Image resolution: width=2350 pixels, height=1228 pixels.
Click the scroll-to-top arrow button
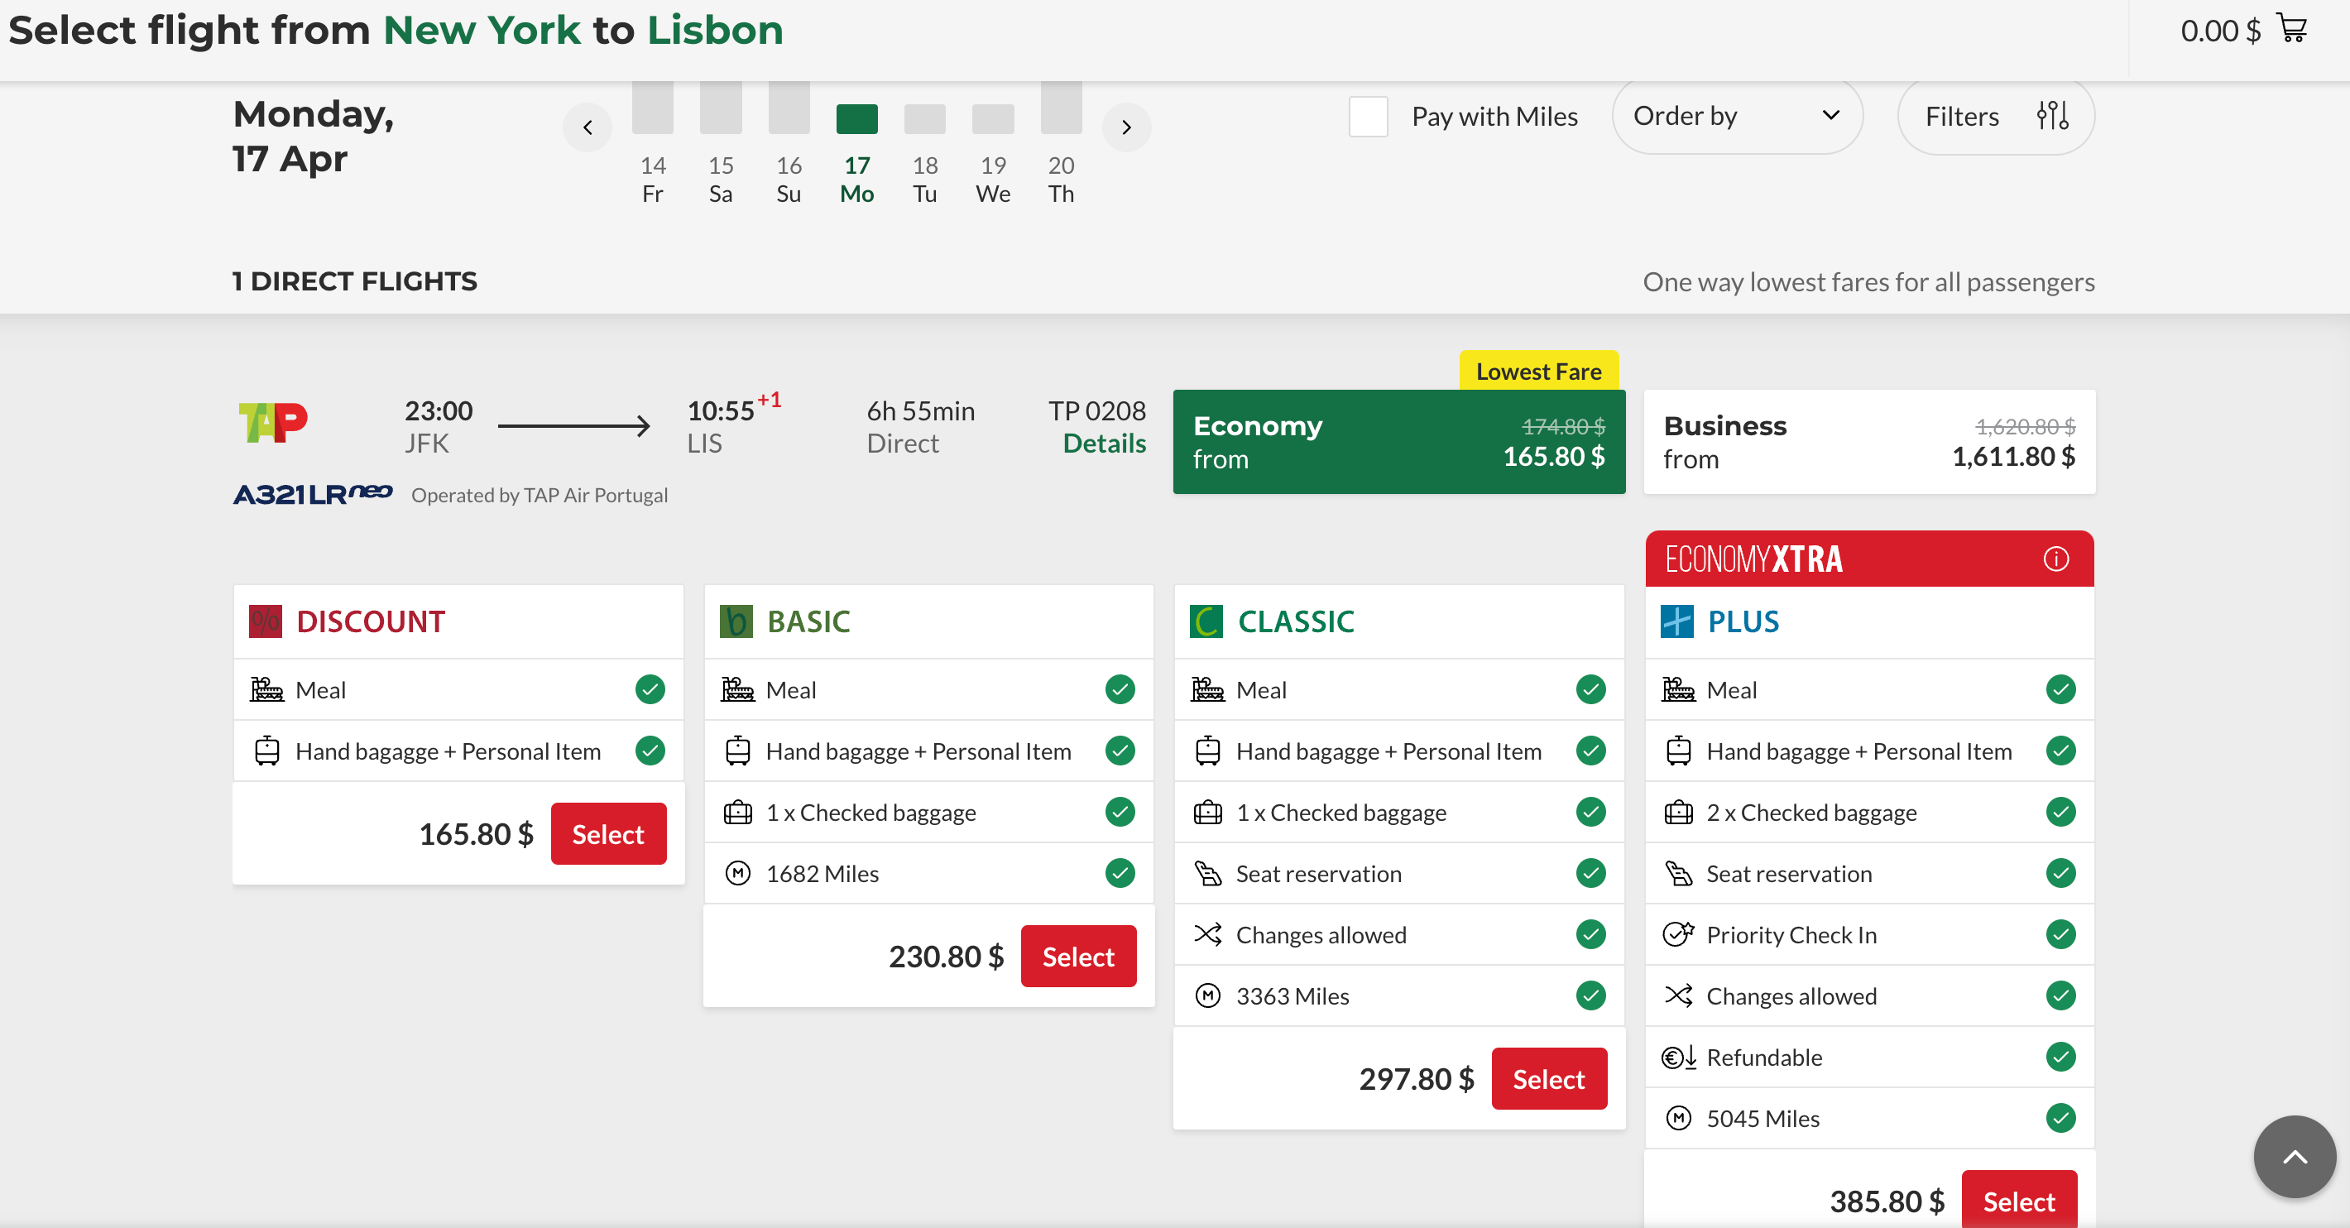tap(2294, 1156)
